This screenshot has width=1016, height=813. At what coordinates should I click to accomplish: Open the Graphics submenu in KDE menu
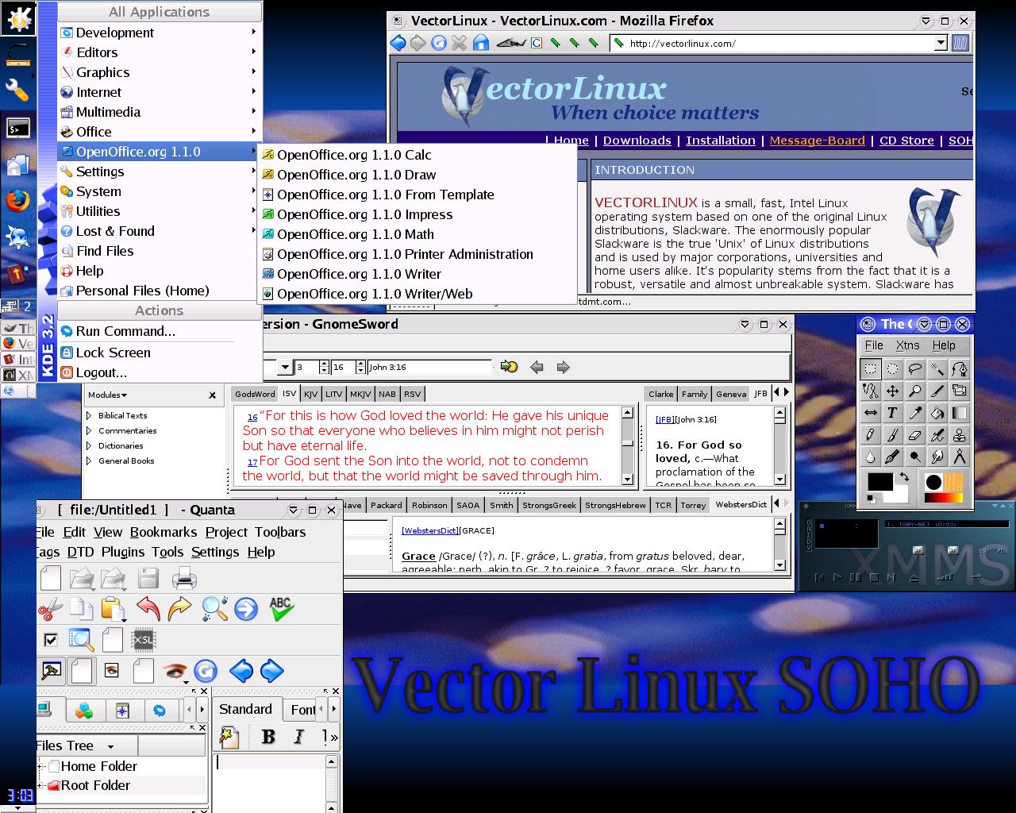[x=159, y=72]
